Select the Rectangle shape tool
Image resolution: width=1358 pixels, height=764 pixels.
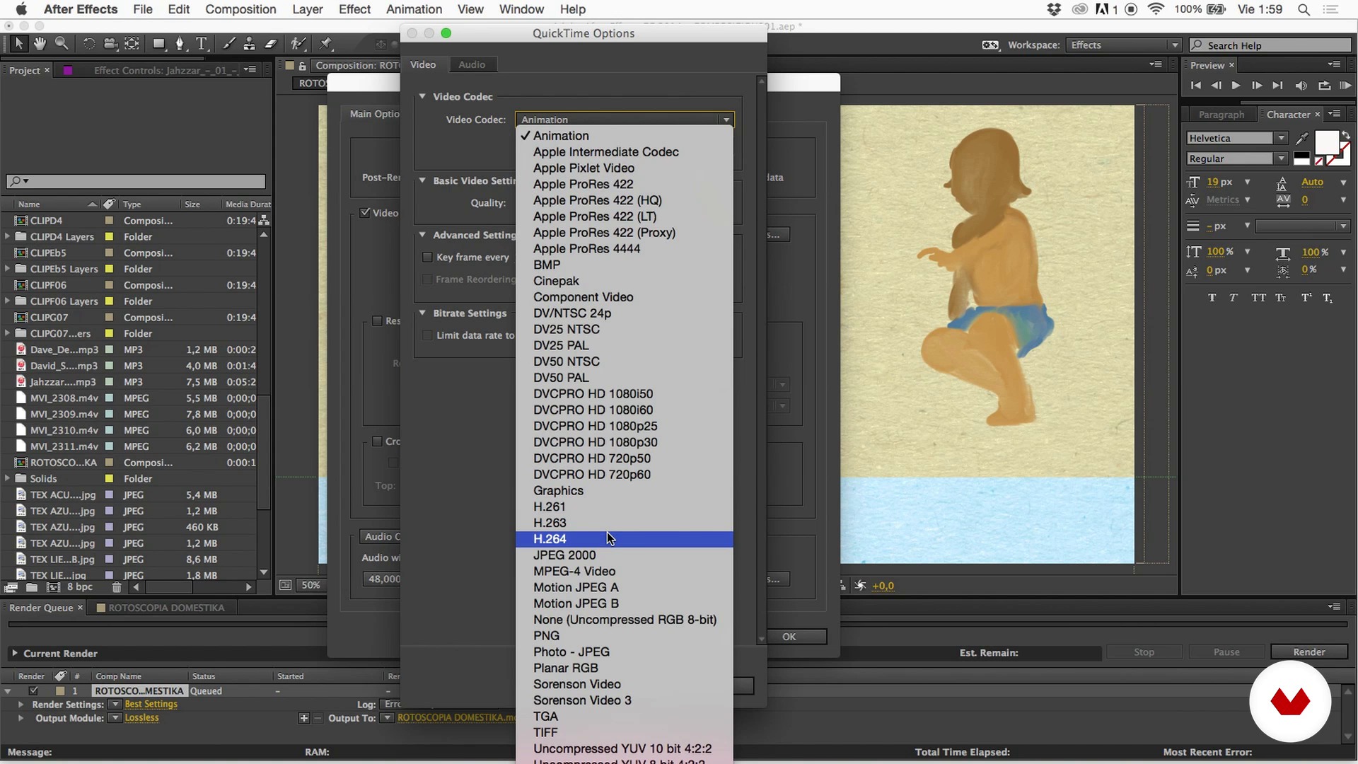(159, 44)
